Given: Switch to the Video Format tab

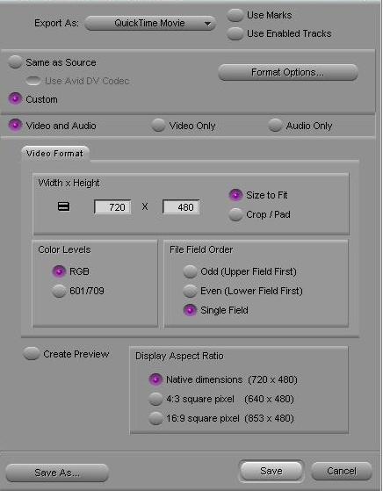Looking at the screenshot, I should pyautogui.click(x=55, y=154).
